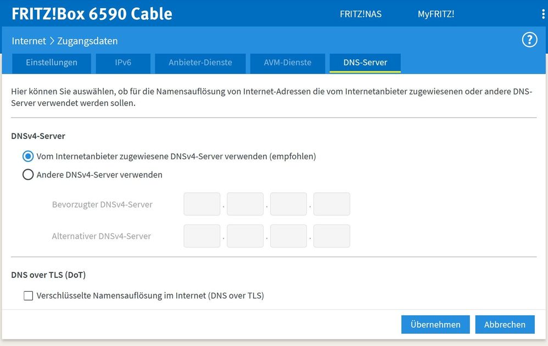Click third octet of Bevorzugter DNSv4-Server
The width and height of the screenshot is (548, 346).
[288, 204]
